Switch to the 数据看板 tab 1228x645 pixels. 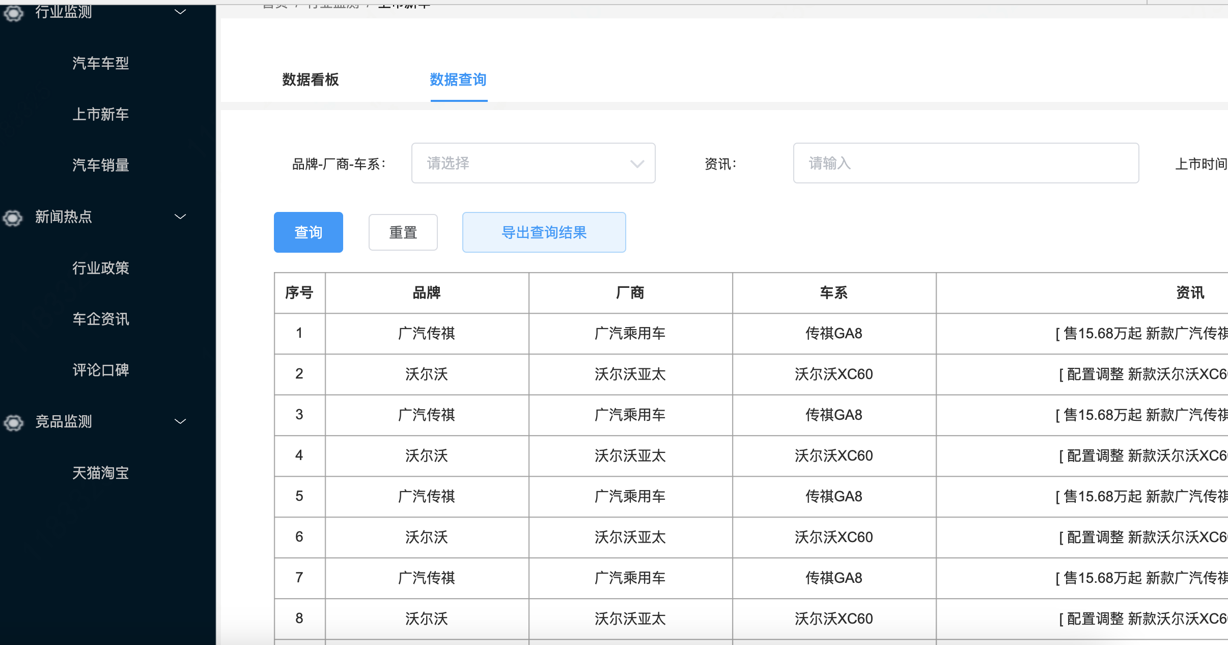311,79
